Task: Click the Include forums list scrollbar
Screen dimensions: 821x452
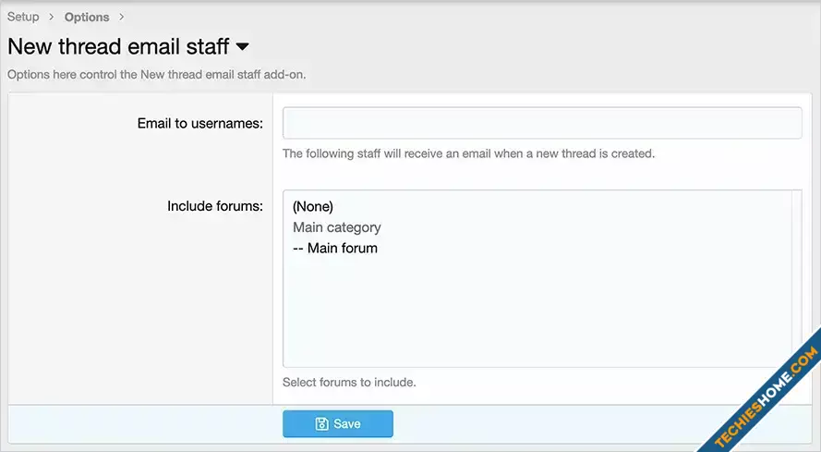Action: 796,278
